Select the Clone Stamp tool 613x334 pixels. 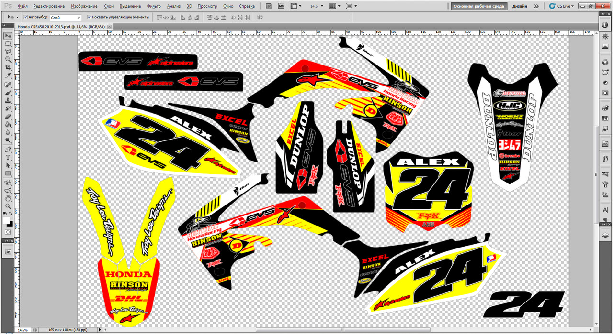[x=8, y=101]
